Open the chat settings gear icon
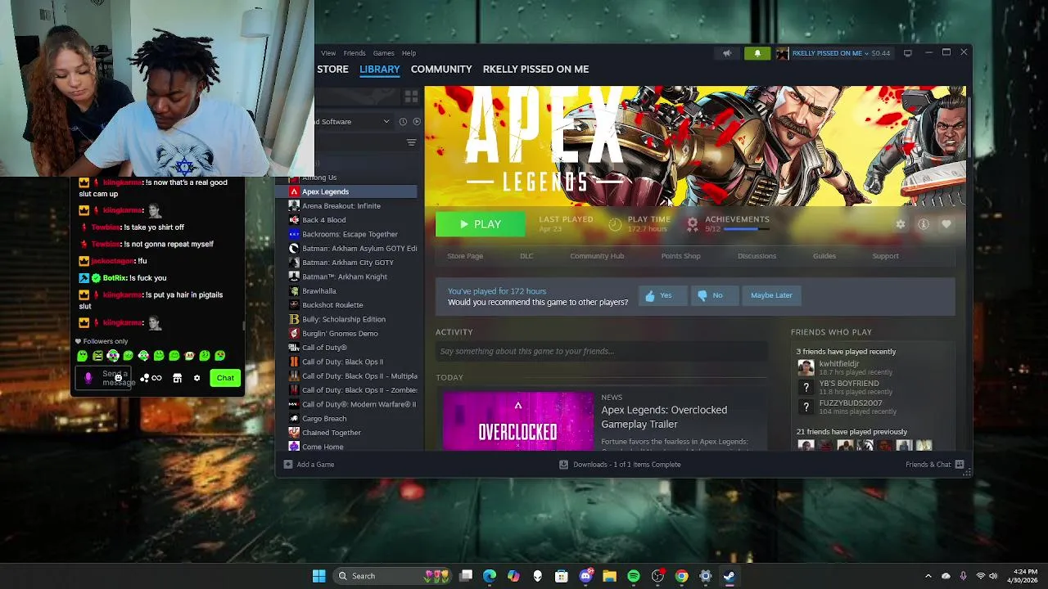This screenshot has height=589, width=1048. 196,378
